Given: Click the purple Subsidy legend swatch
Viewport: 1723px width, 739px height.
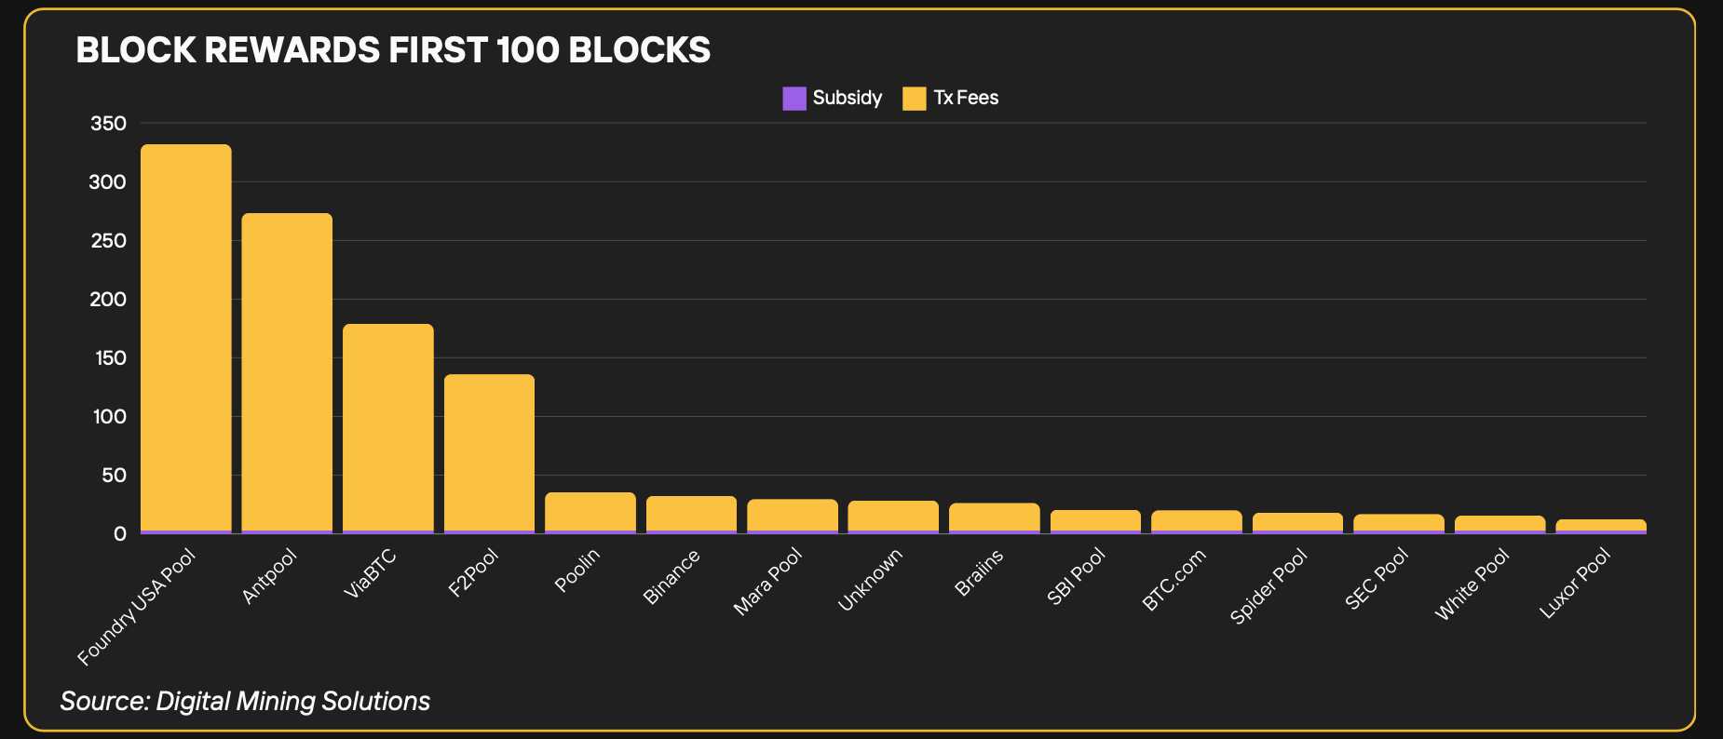Looking at the screenshot, I should [794, 99].
